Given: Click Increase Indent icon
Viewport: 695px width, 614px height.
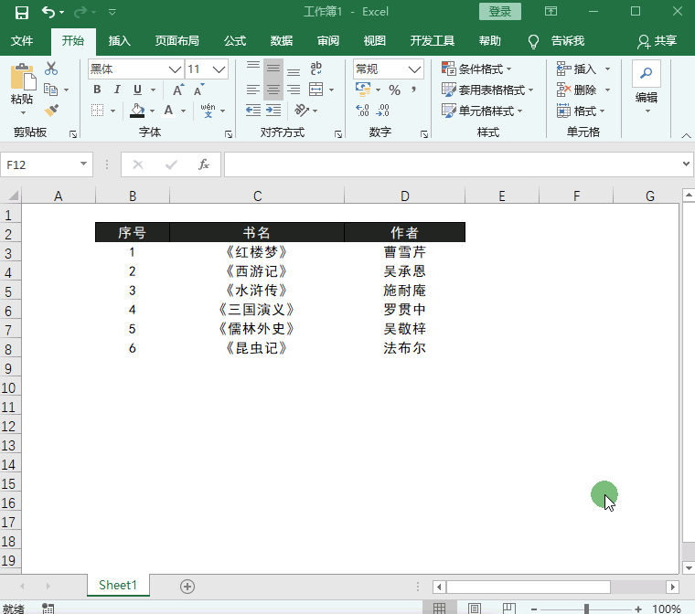Looking at the screenshot, I should 273,111.
